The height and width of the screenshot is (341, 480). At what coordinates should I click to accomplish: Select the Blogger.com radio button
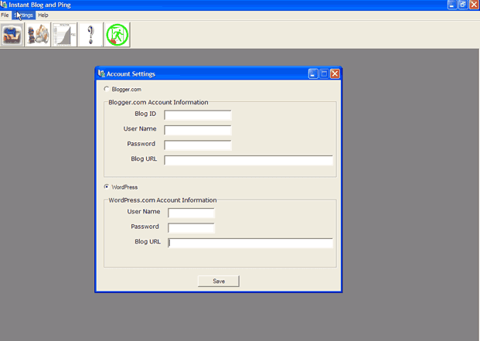[x=107, y=90]
